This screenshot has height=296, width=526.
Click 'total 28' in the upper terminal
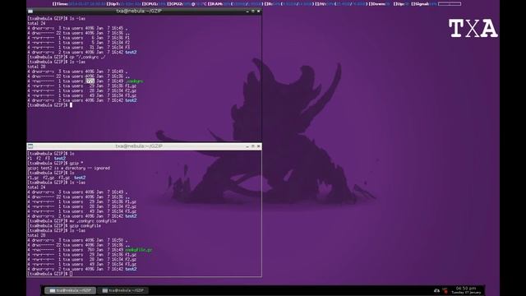[36, 67]
